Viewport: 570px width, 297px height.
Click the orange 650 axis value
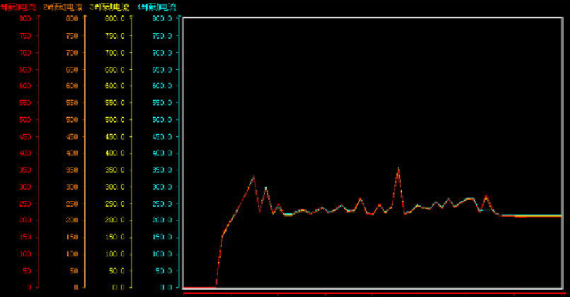(72, 69)
